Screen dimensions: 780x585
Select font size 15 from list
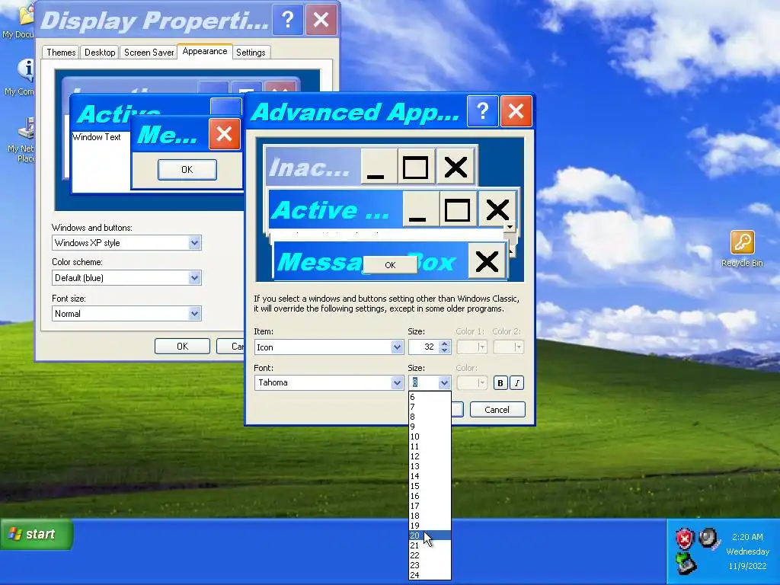click(430, 486)
